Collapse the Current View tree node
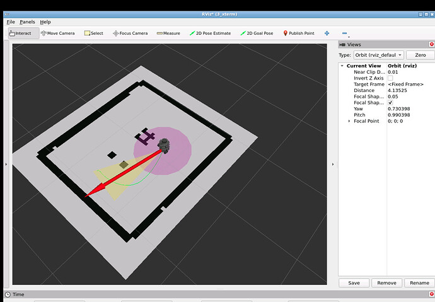The image size is (435, 302). pos(342,66)
